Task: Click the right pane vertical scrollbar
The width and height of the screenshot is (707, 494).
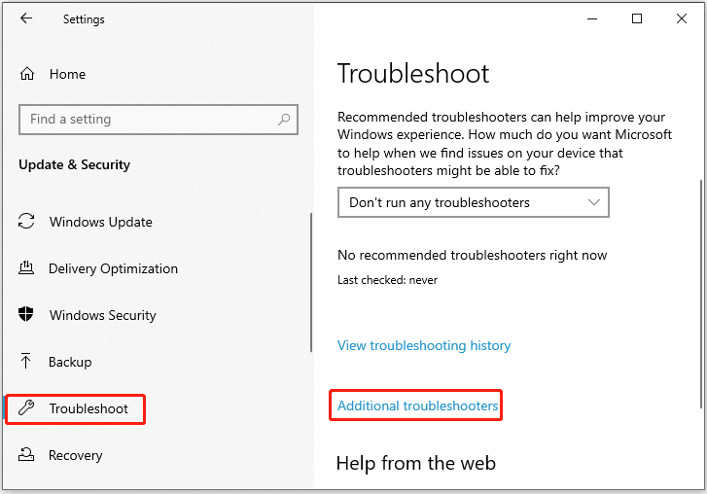Action: [x=701, y=294]
